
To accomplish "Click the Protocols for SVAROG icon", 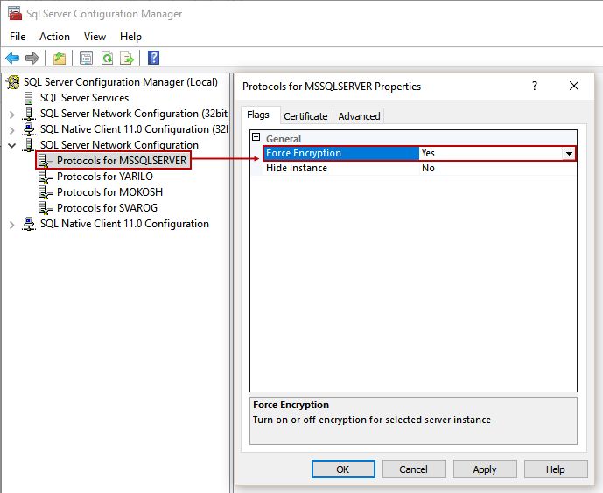I will (x=46, y=208).
